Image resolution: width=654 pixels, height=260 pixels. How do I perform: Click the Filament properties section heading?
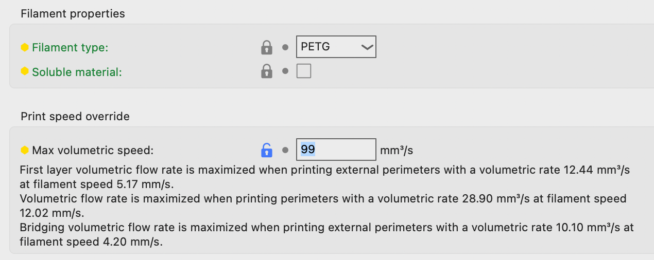[x=73, y=14]
